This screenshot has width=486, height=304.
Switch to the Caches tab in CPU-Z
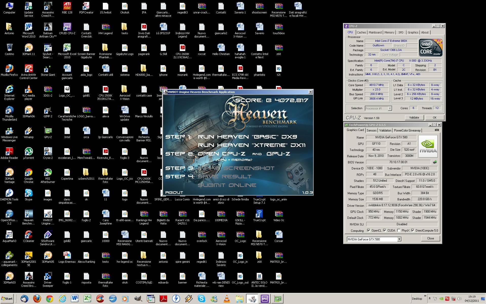[361, 32]
